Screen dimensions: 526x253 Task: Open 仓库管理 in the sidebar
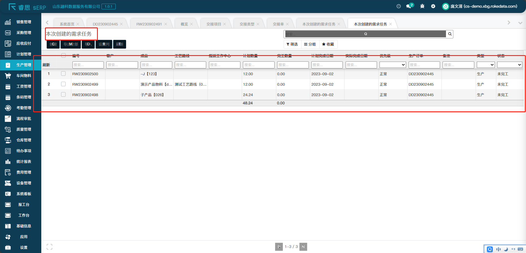(23, 140)
